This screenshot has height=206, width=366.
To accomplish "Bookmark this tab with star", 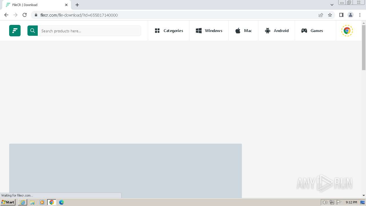I will point(330,15).
